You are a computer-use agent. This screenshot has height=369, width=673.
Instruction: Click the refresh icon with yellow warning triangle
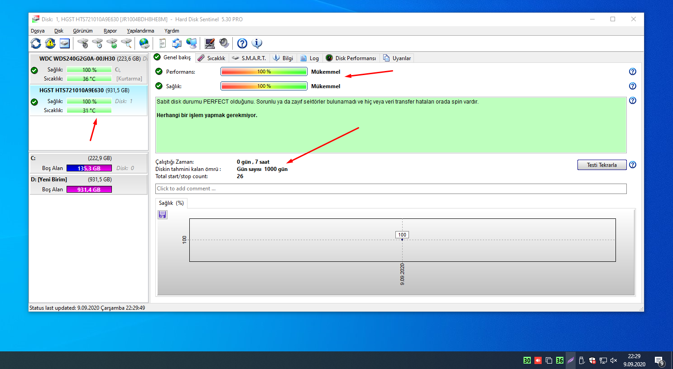coord(50,43)
